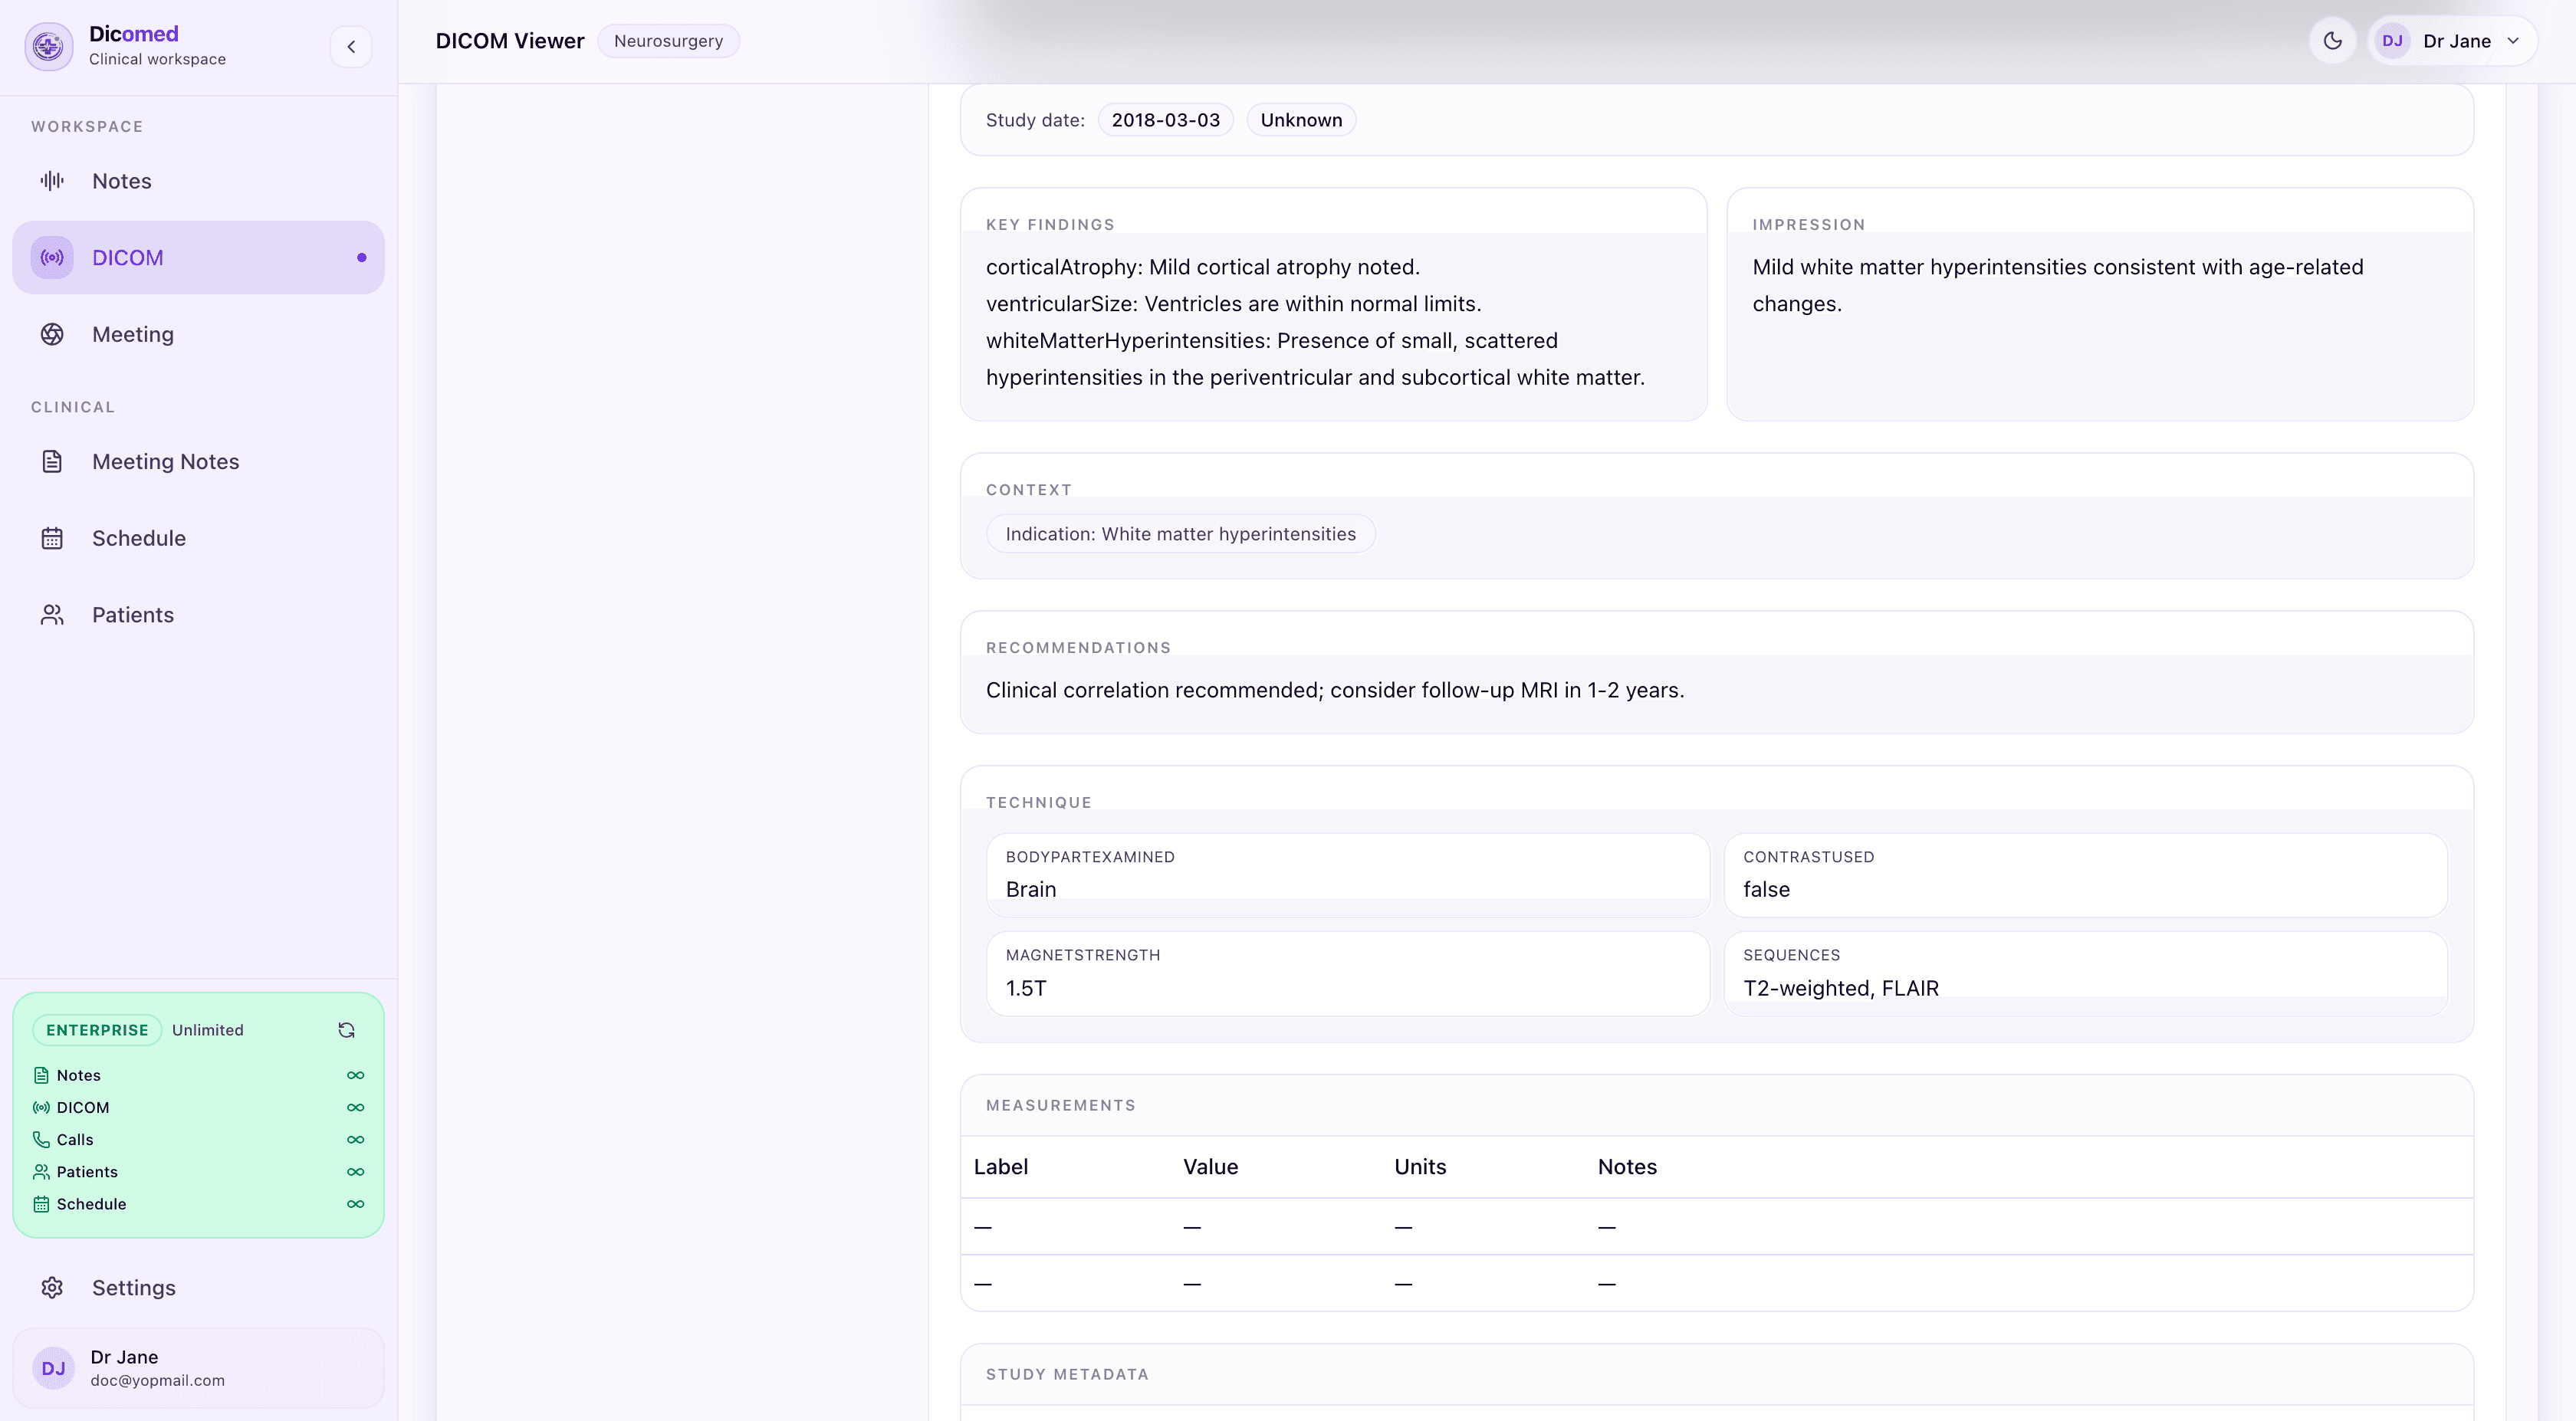Click the 1.5T magnet strength value
The height and width of the screenshot is (1421, 2576).
1026,988
